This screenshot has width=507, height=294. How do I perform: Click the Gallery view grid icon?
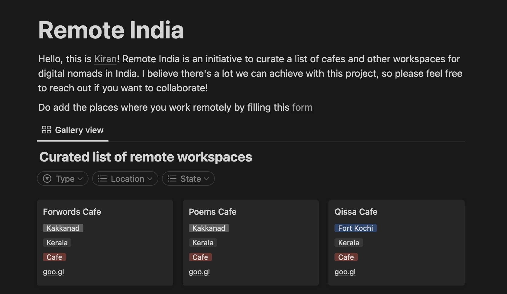point(47,130)
